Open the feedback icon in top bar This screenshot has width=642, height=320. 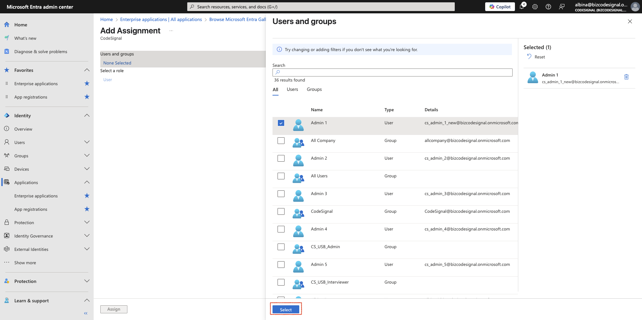[562, 7]
